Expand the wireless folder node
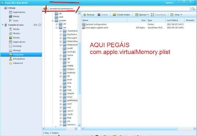The height and width of the screenshot is (136, 197). click(x=61, y=125)
